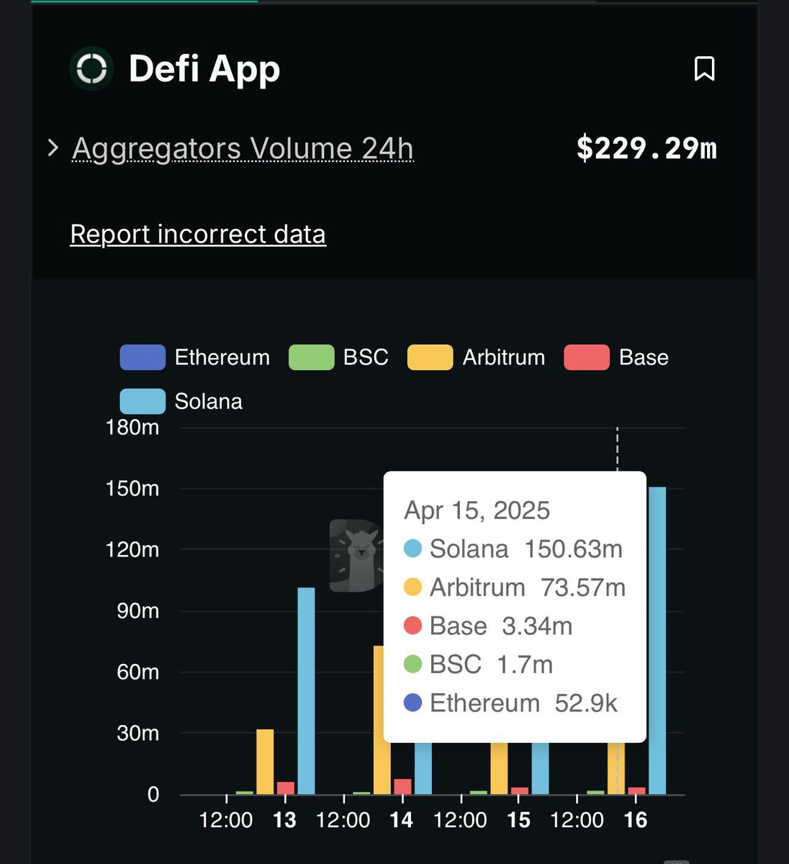Click the Arbitrum legend label
Image resolution: width=789 pixels, height=864 pixels.
point(504,357)
